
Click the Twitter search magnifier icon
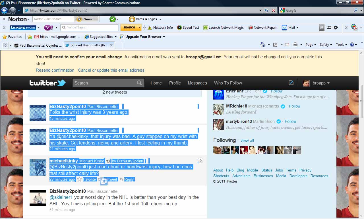click(139, 83)
